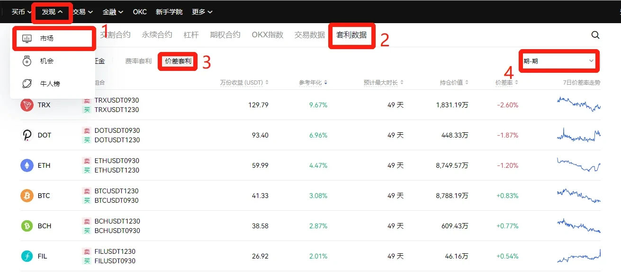Screen dimensions: 621x276
Task: Click the FIL coin logo
Action: 27,256
